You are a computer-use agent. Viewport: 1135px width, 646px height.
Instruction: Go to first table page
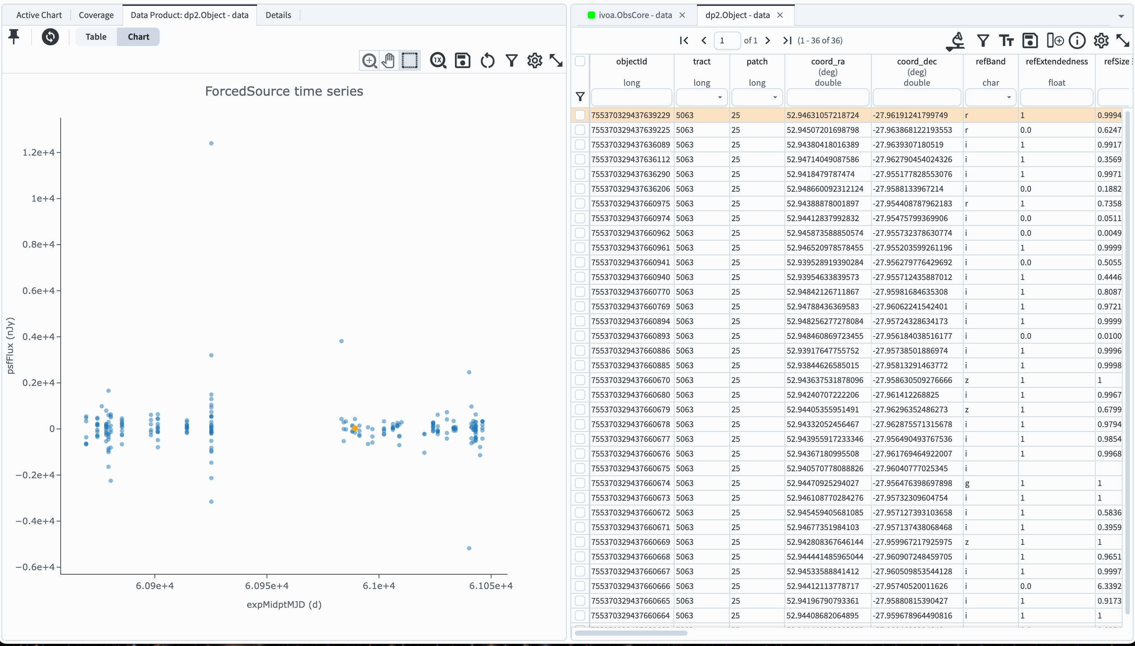(684, 40)
